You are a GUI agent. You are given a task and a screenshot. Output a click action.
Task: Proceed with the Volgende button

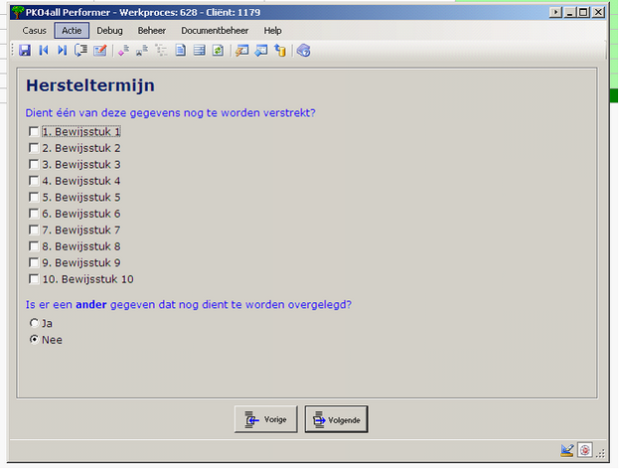coord(337,419)
